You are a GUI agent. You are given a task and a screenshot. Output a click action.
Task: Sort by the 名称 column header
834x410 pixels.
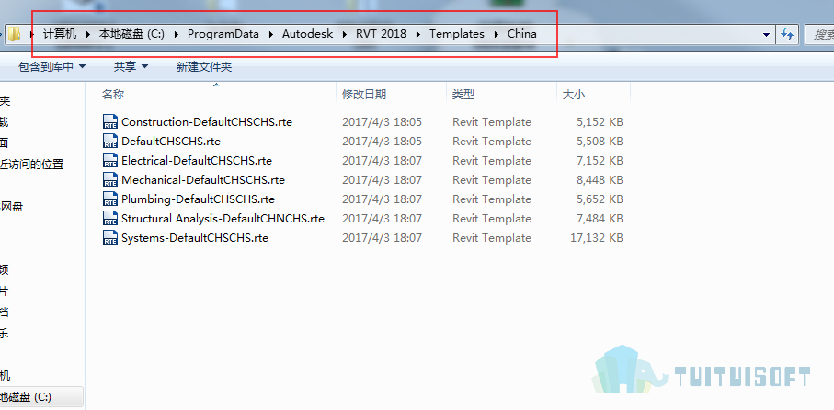pos(113,95)
